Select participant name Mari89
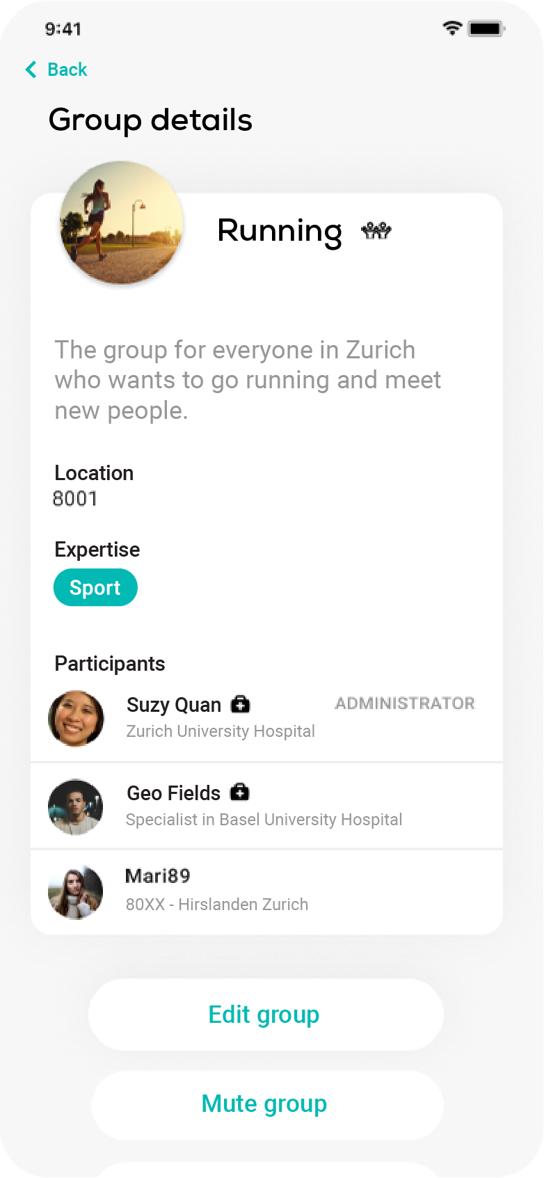Screen dimensions: 544x1178 158,876
